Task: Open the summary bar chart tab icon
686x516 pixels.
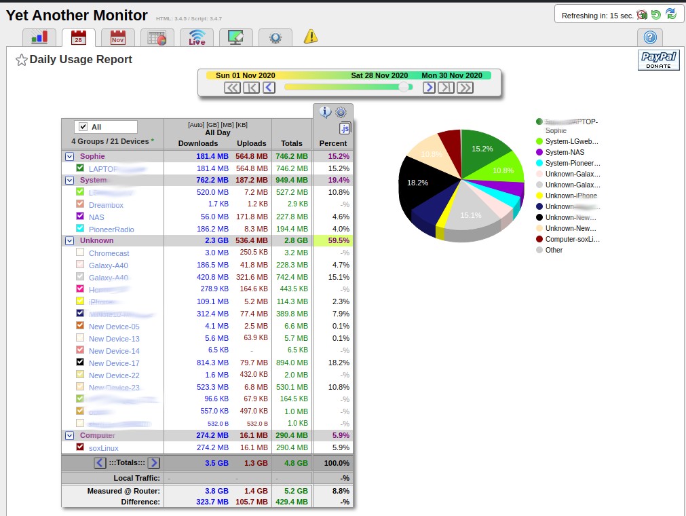Action: pyautogui.click(x=39, y=37)
